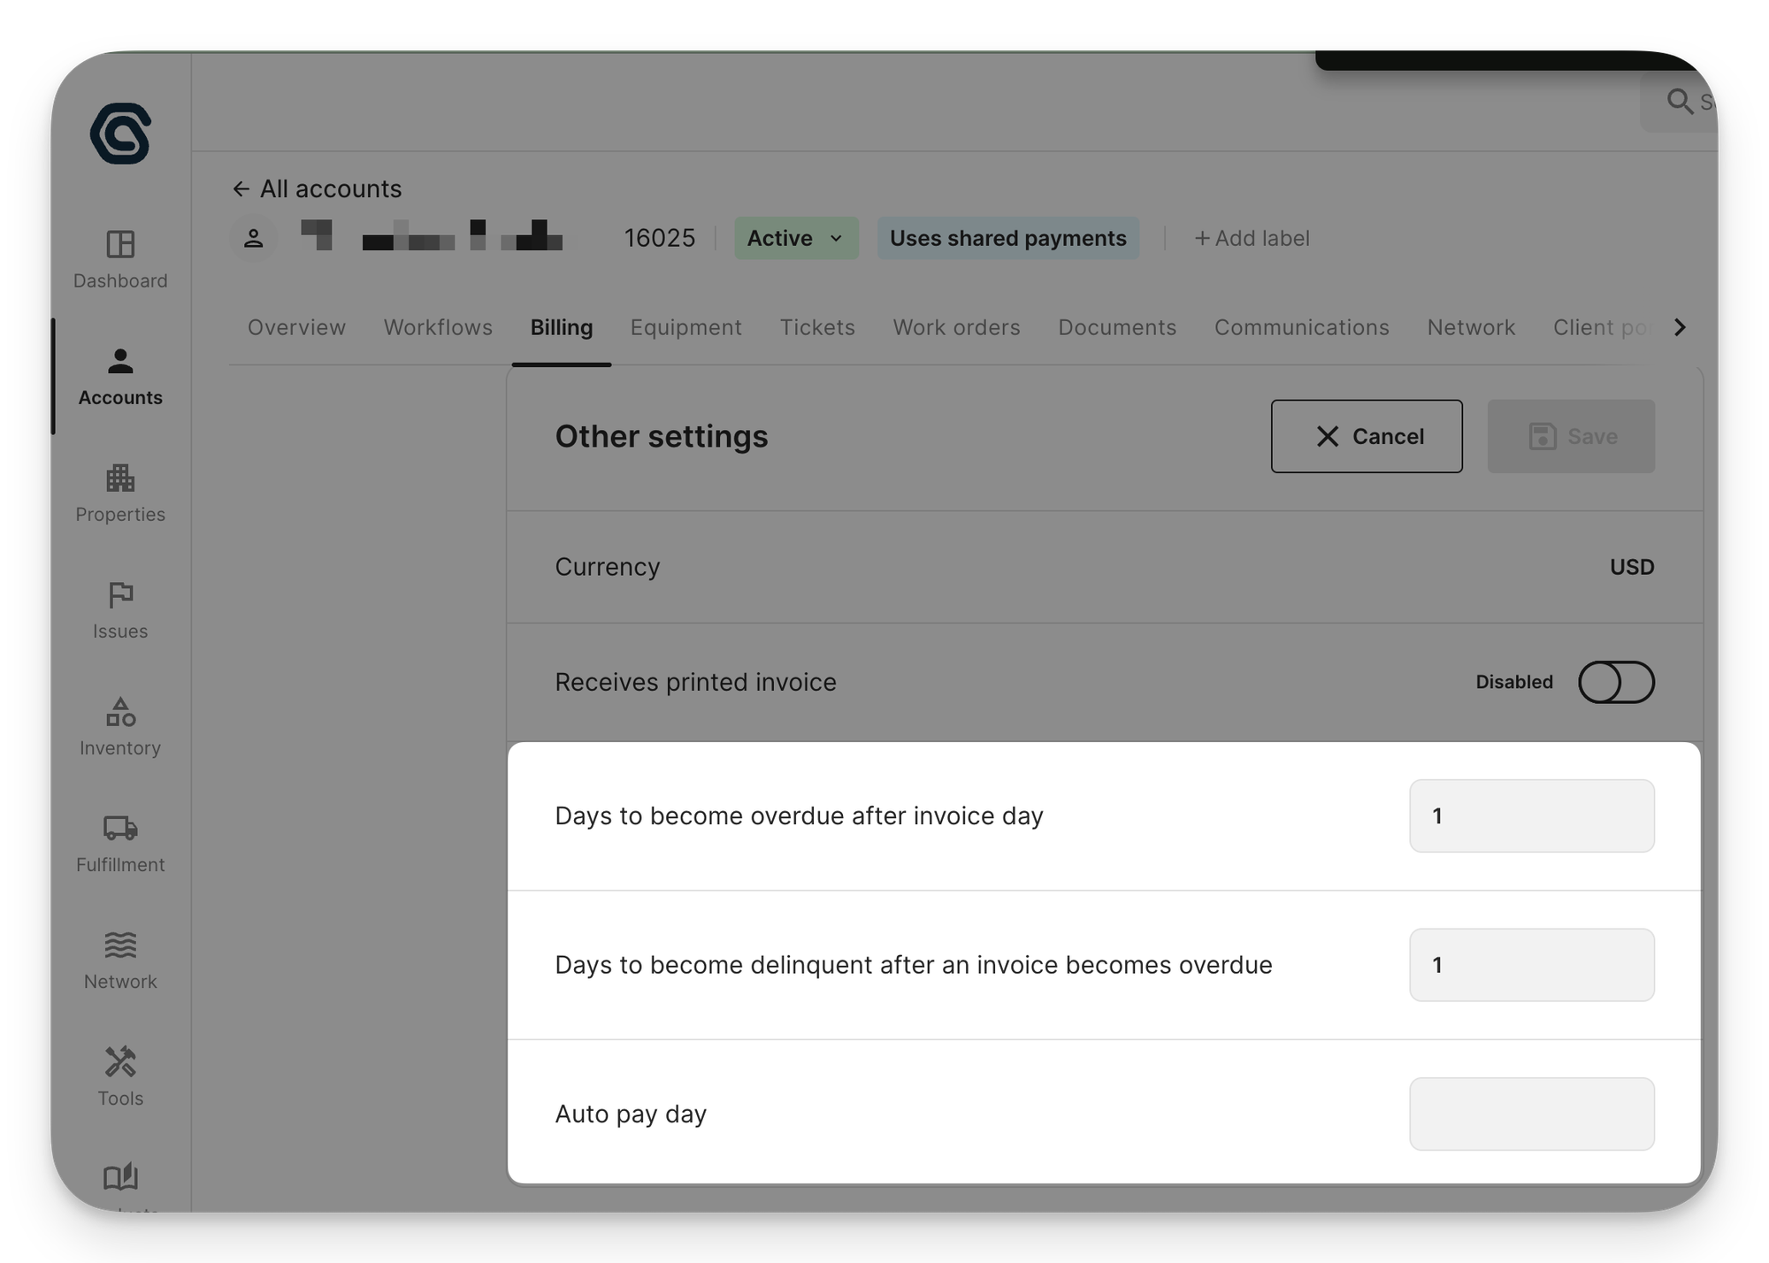The image size is (1769, 1263).
Task: Open the Active status dropdown
Action: (796, 238)
